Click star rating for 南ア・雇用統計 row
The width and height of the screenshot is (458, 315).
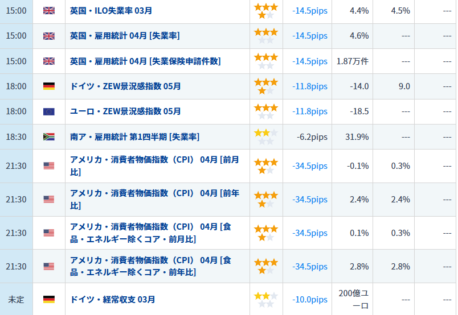[x=265, y=136]
